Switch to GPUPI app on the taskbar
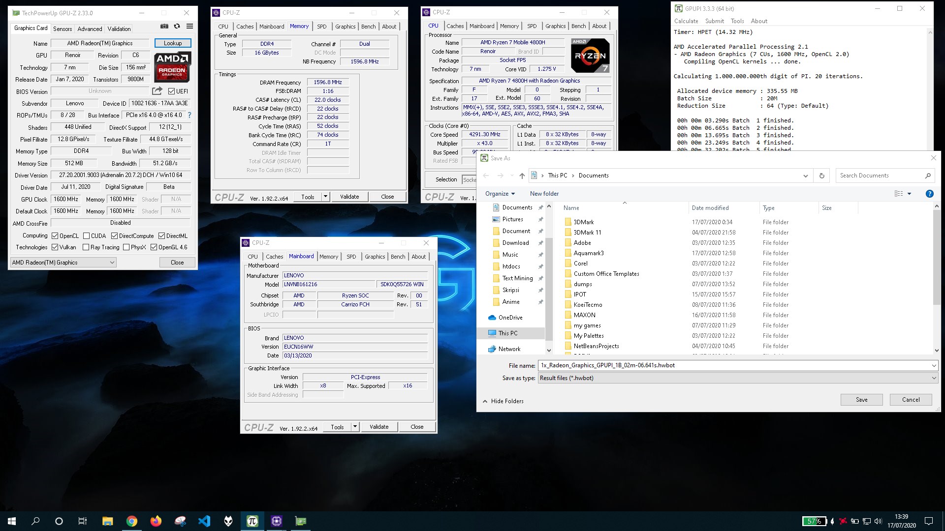This screenshot has width=945, height=531. pyautogui.click(x=252, y=521)
